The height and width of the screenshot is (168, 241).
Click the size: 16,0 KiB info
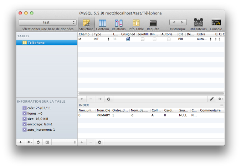[38, 119]
